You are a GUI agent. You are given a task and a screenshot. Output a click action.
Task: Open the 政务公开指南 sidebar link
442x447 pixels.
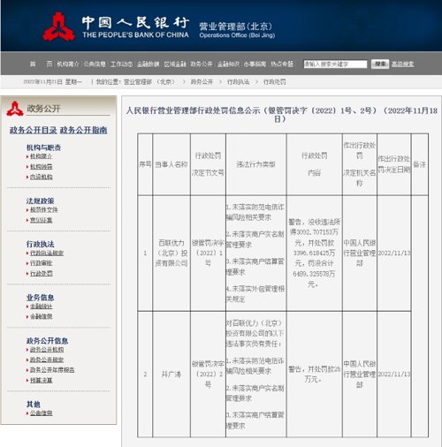coord(83,130)
